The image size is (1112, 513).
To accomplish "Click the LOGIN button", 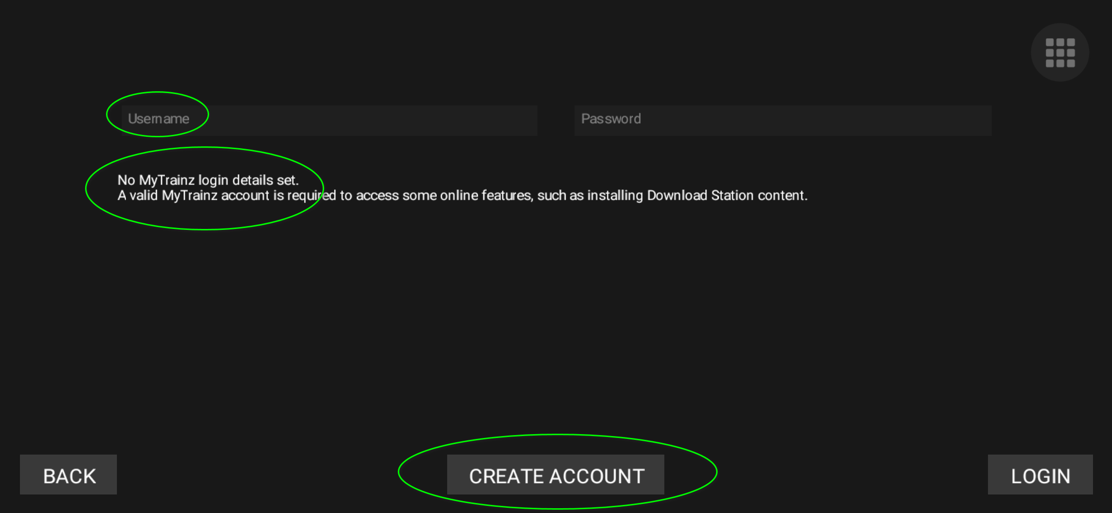I will coord(1040,475).
